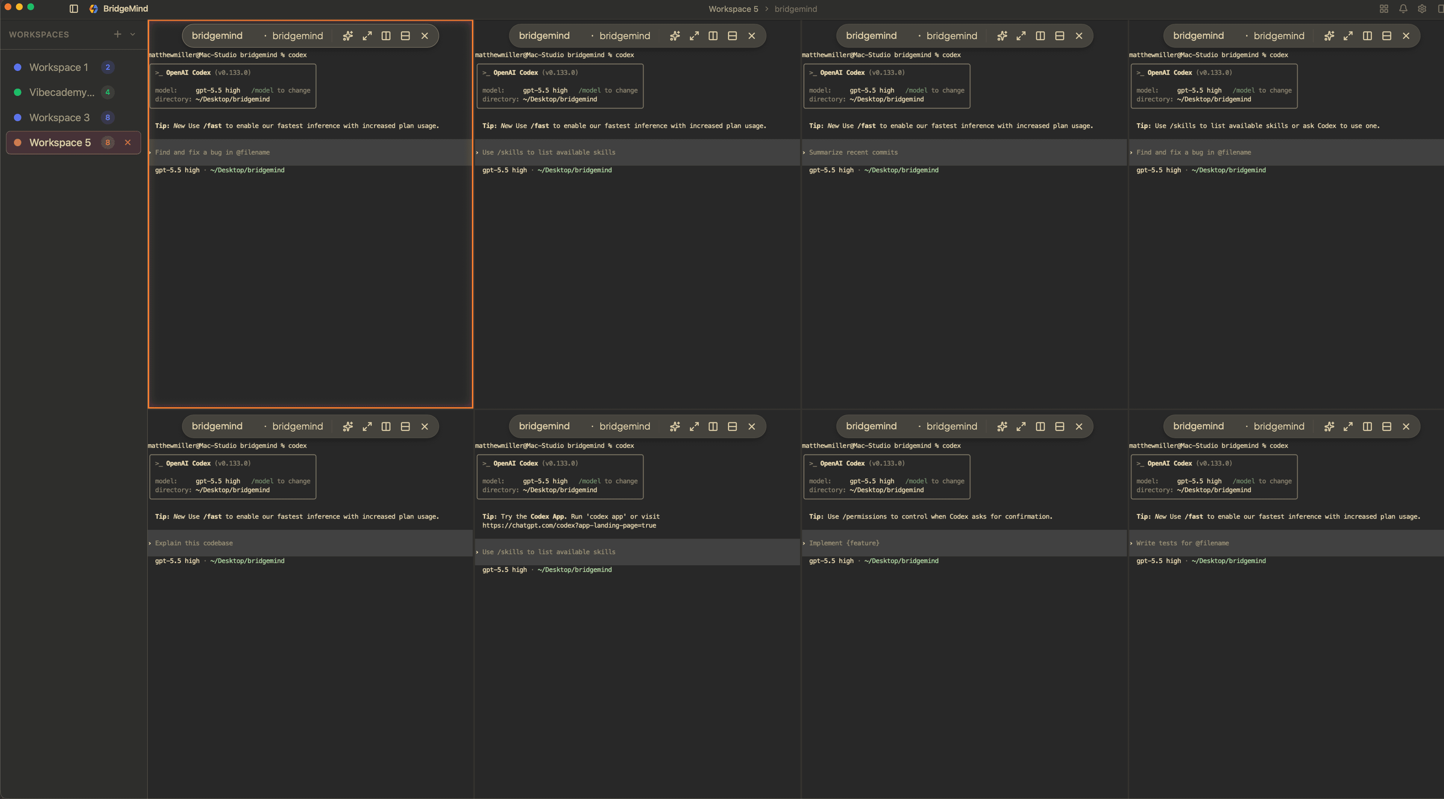Click the second 'bridgemind' label in the 'Implement {feature}' pane header

951,427
